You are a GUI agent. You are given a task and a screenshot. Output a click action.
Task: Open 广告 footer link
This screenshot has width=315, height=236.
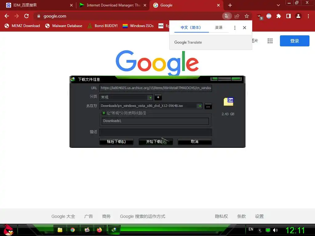(x=88, y=216)
